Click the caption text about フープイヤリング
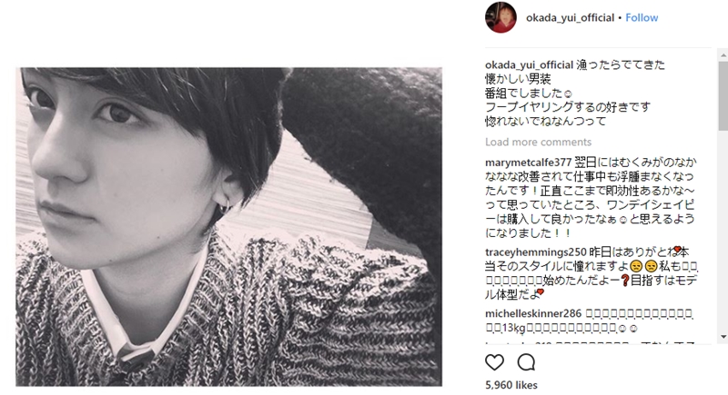Viewport: 728px width, 395px height. (x=567, y=107)
